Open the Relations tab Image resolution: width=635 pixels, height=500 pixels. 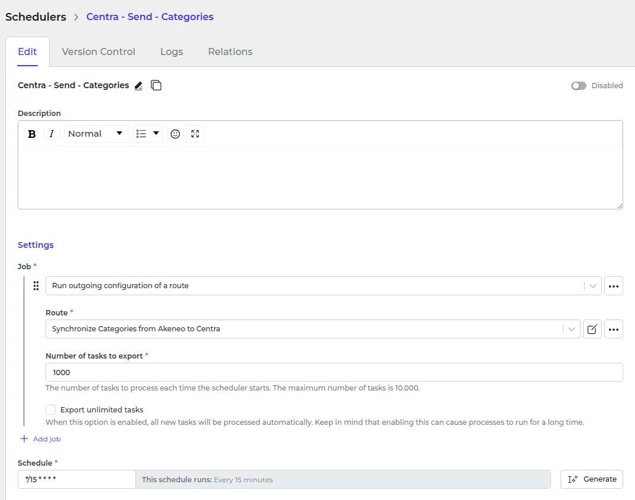click(231, 52)
